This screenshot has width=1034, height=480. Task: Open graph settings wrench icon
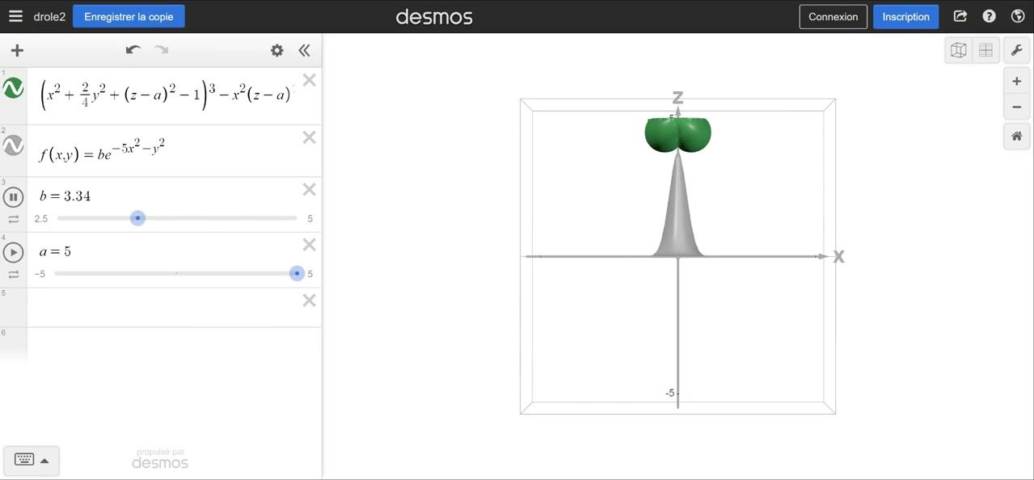click(1016, 50)
